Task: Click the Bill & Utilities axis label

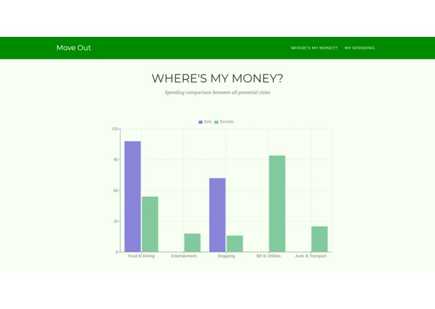Action: pyautogui.click(x=269, y=256)
